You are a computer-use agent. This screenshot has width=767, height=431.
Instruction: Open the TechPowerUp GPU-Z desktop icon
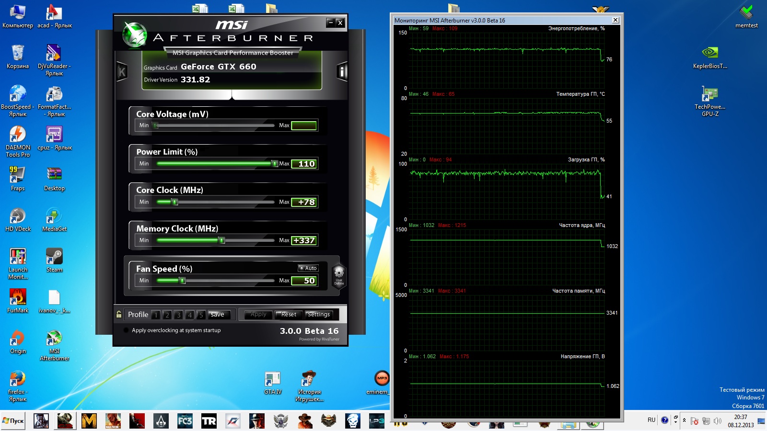coord(709,95)
